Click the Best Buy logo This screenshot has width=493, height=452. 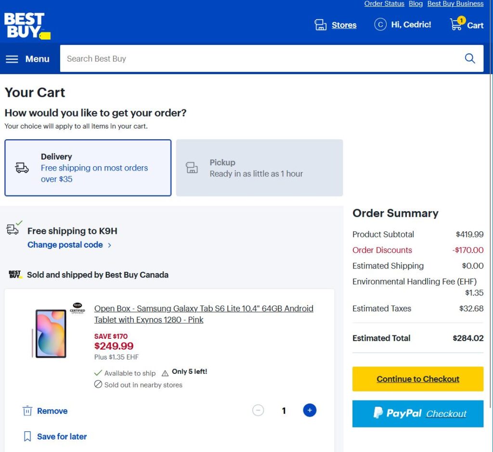[27, 26]
